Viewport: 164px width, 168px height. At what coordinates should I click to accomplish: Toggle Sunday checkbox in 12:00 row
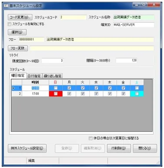point(56,88)
